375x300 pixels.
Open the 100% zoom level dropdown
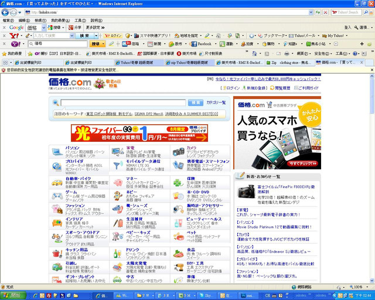click(367, 287)
